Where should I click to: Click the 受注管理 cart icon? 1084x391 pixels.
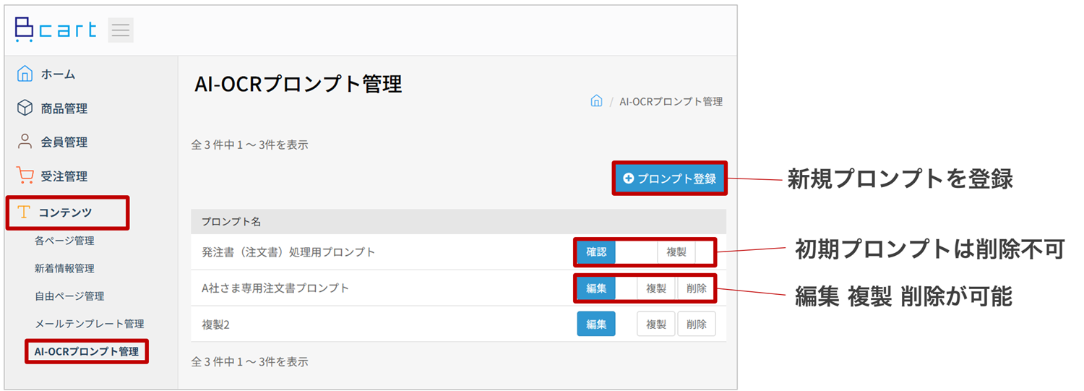(x=25, y=176)
